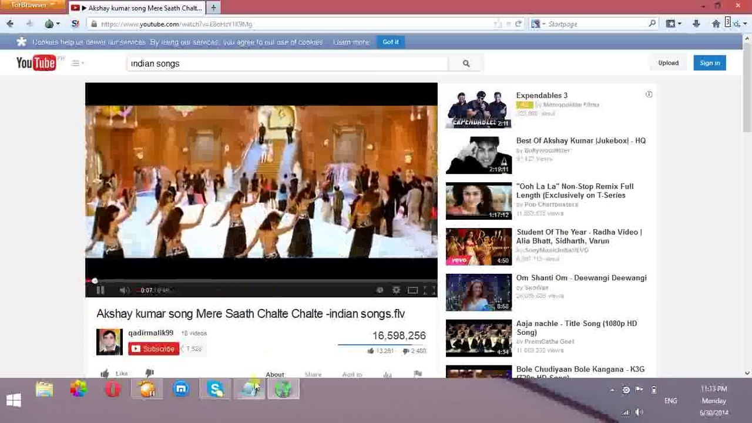The image size is (752, 423).
Task: Show hidden system tray icons
Action: click(612, 390)
